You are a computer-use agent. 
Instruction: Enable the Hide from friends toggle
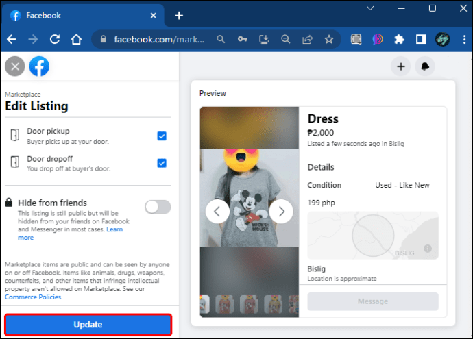click(x=158, y=207)
